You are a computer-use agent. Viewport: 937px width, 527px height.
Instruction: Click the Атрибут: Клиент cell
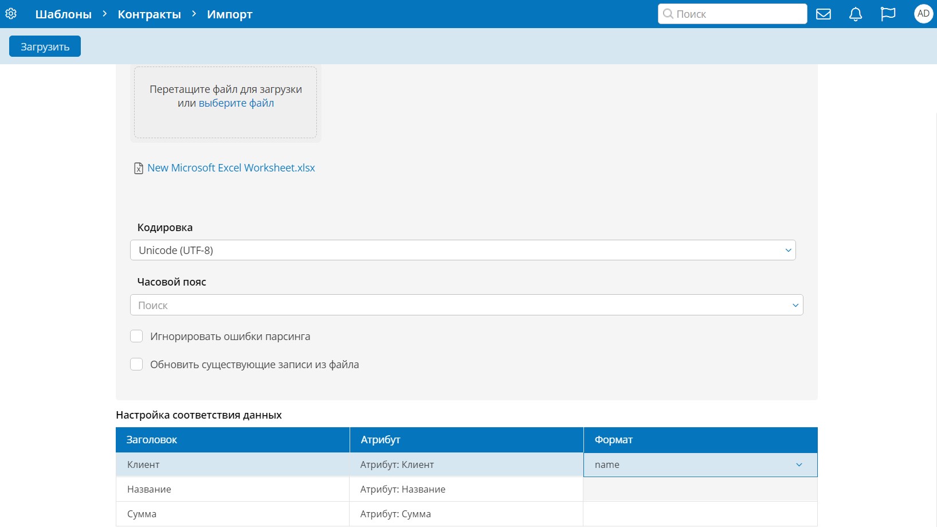point(466,465)
